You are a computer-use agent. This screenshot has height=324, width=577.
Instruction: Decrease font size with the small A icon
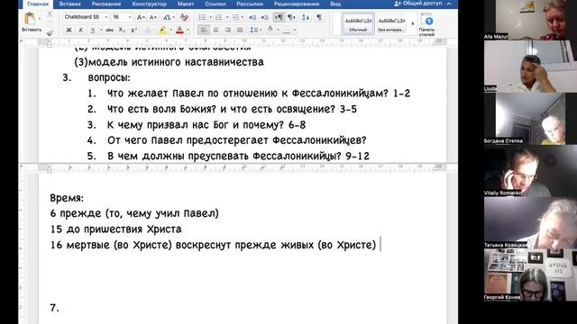(x=152, y=17)
